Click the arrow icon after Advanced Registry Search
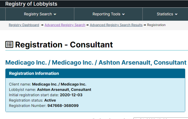 [x=88, y=25]
